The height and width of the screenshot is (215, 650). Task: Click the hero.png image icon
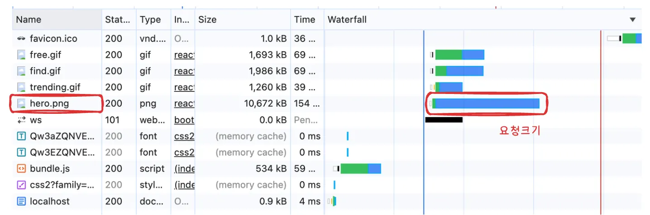(21, 104)
